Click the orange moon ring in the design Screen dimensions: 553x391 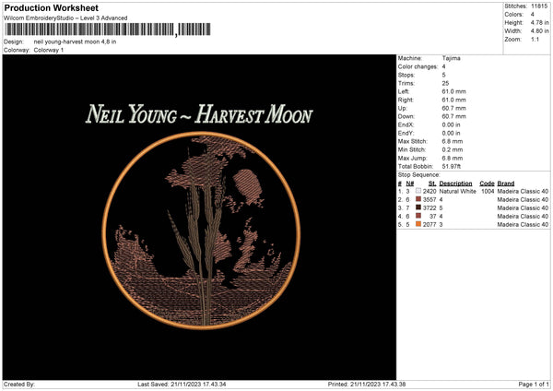(x=201, y=231)
